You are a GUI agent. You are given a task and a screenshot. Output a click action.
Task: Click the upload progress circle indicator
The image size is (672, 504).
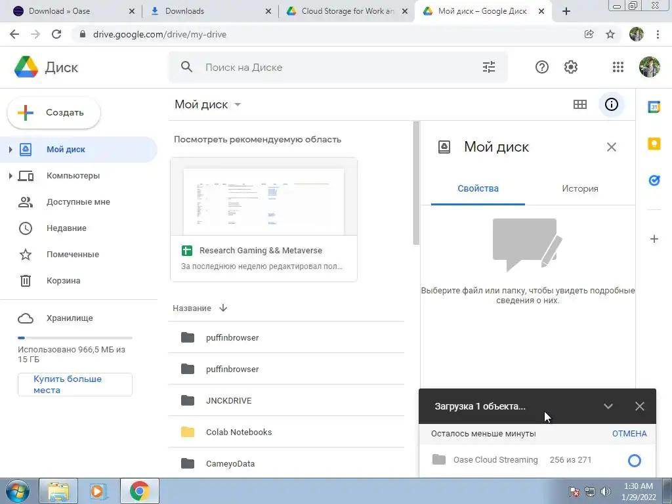tap(635, 460)
